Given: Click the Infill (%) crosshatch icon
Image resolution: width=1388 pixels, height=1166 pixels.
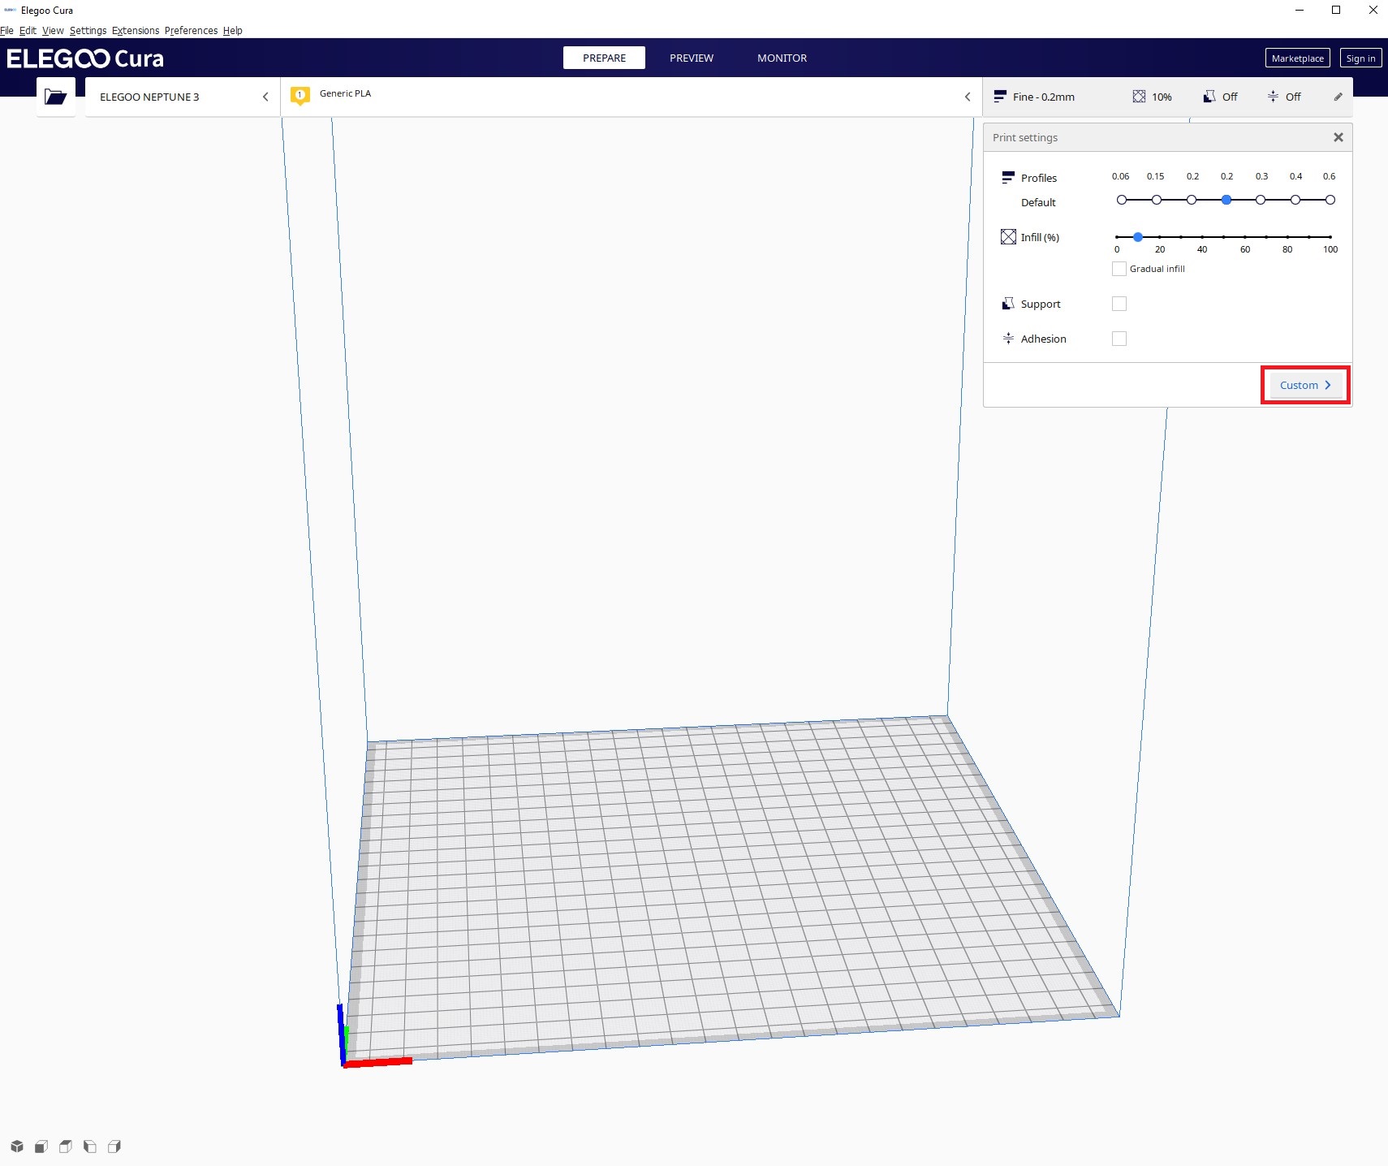Looking at the screenshot, I should point(1008,236).
